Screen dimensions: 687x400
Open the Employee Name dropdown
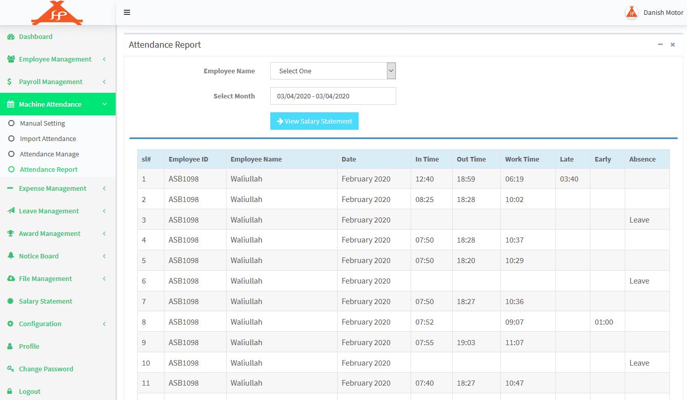332,71
